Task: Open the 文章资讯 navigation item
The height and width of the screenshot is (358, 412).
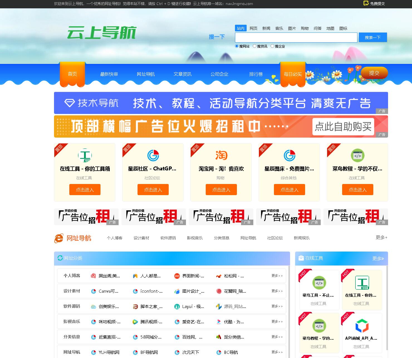Action: tap(182, 74)
